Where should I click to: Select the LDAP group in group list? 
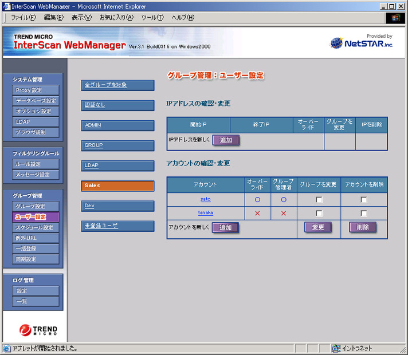click(x=117, y=165)
